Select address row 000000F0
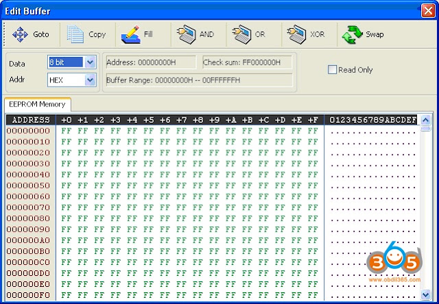The image size is (439, 304). [28, 295]
